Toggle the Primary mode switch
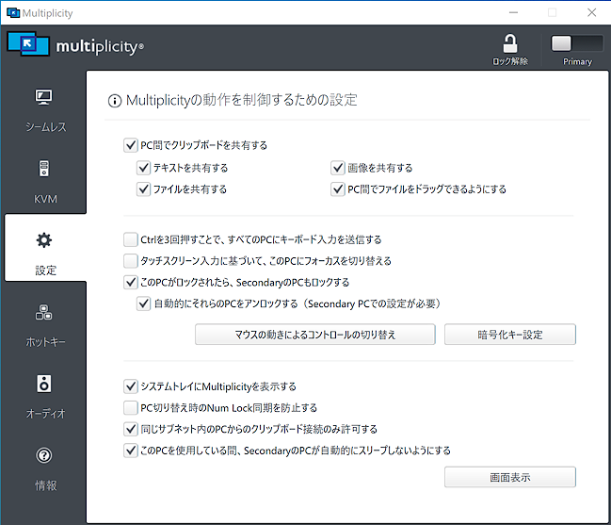The width and height of the screenshot is (611, 525). pyautogui.click(x=577, y=43)
